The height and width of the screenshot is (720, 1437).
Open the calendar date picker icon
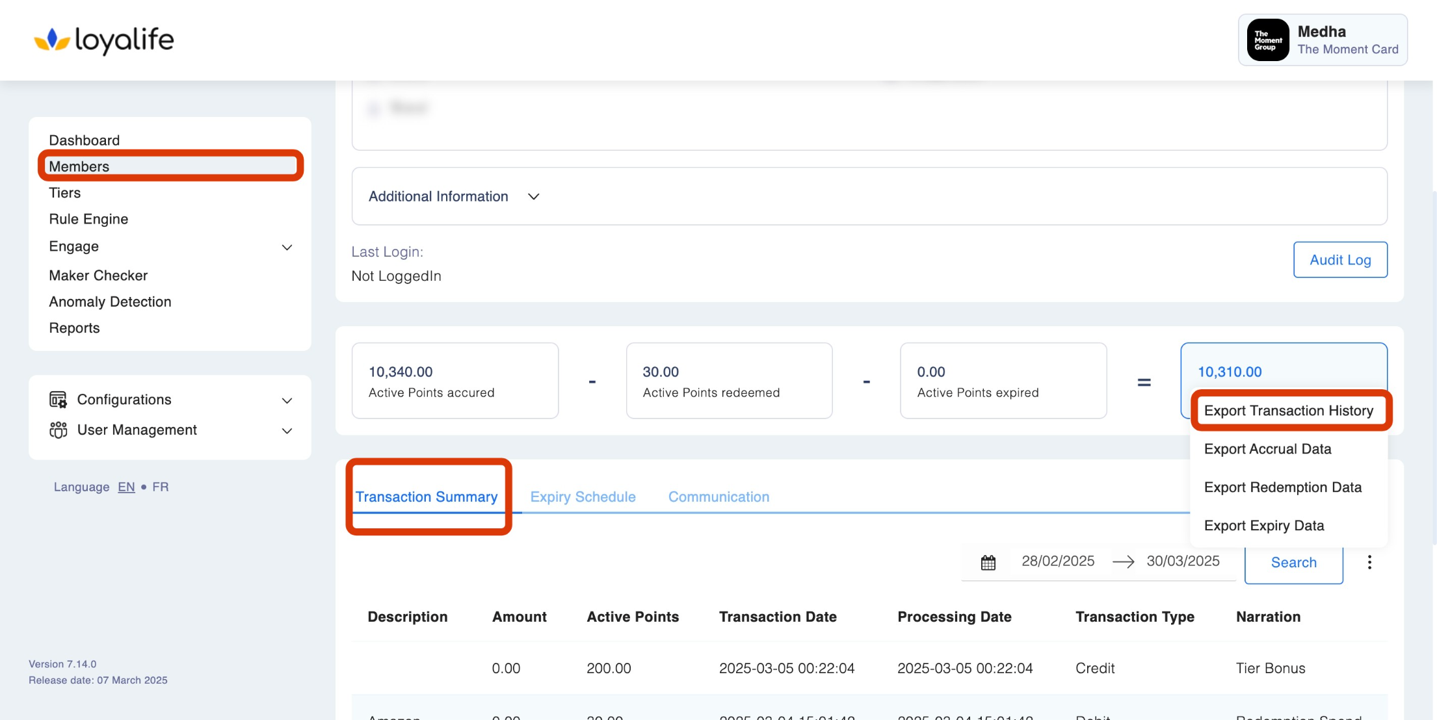tap(988, 562)
